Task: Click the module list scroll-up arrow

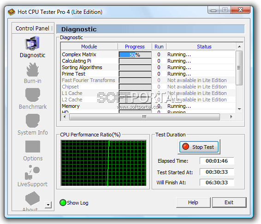Action: 239,47
